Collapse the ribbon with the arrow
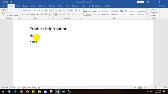The image size is (168, 94). 166,18
